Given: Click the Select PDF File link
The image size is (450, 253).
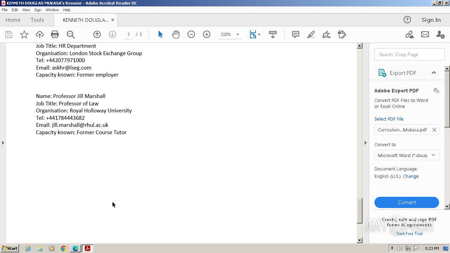Looking at the screenshot, I should (389, 119).
